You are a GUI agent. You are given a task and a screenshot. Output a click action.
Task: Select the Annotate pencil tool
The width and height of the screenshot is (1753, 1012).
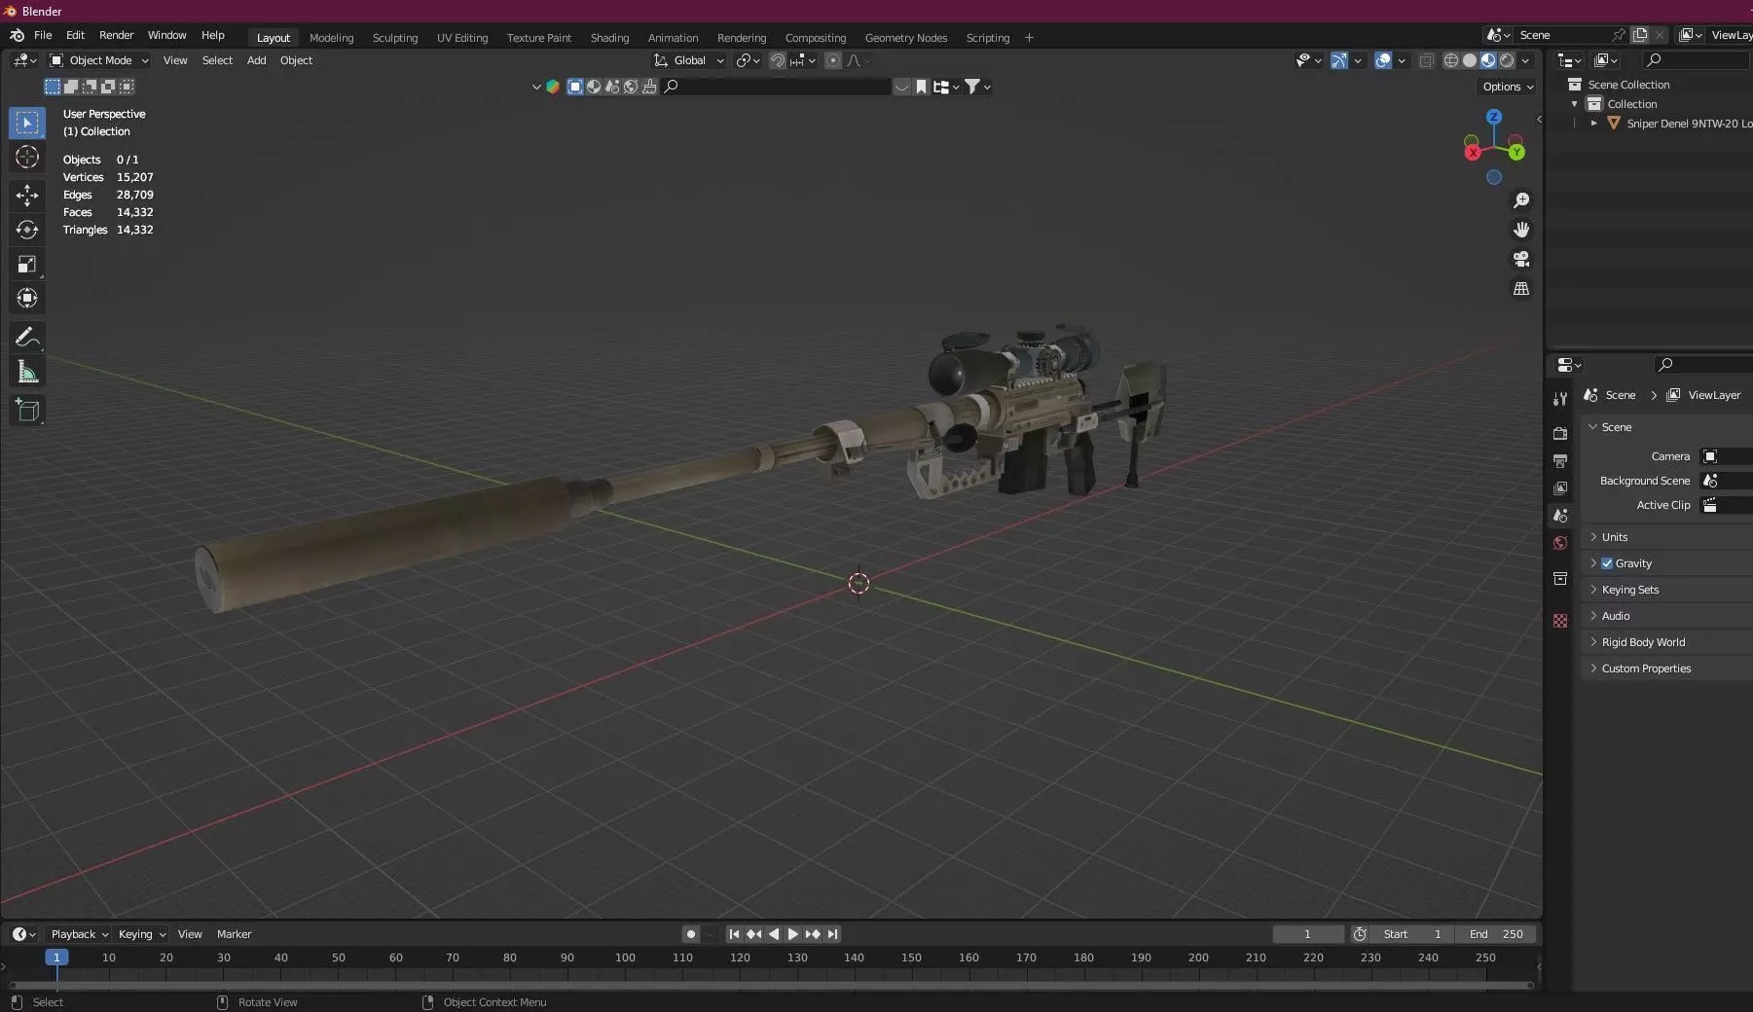27,338
